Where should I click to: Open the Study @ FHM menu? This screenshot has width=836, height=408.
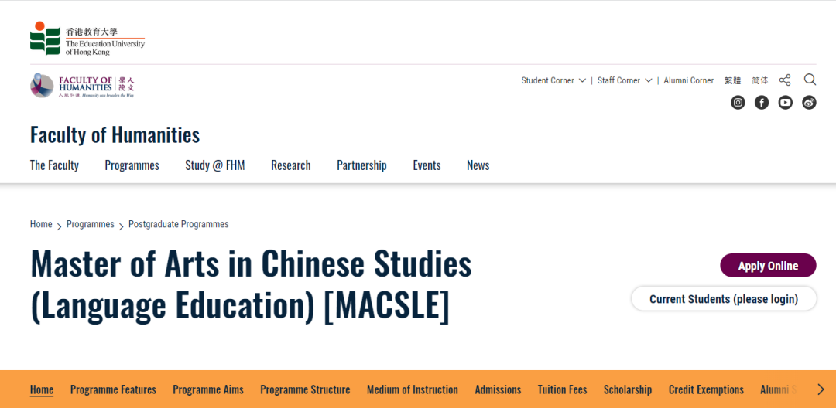(x=215, y=165)
